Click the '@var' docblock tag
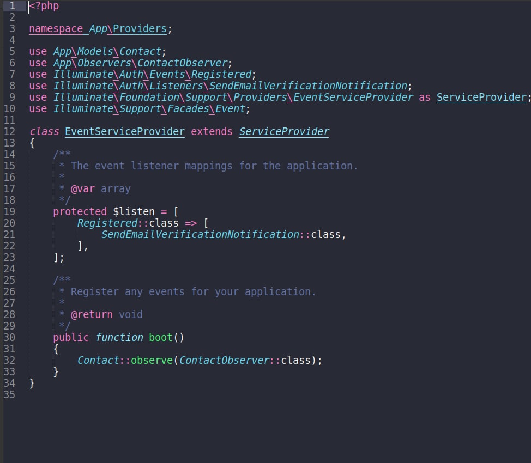This screenshot has height=463, width=531. point(83,189)
